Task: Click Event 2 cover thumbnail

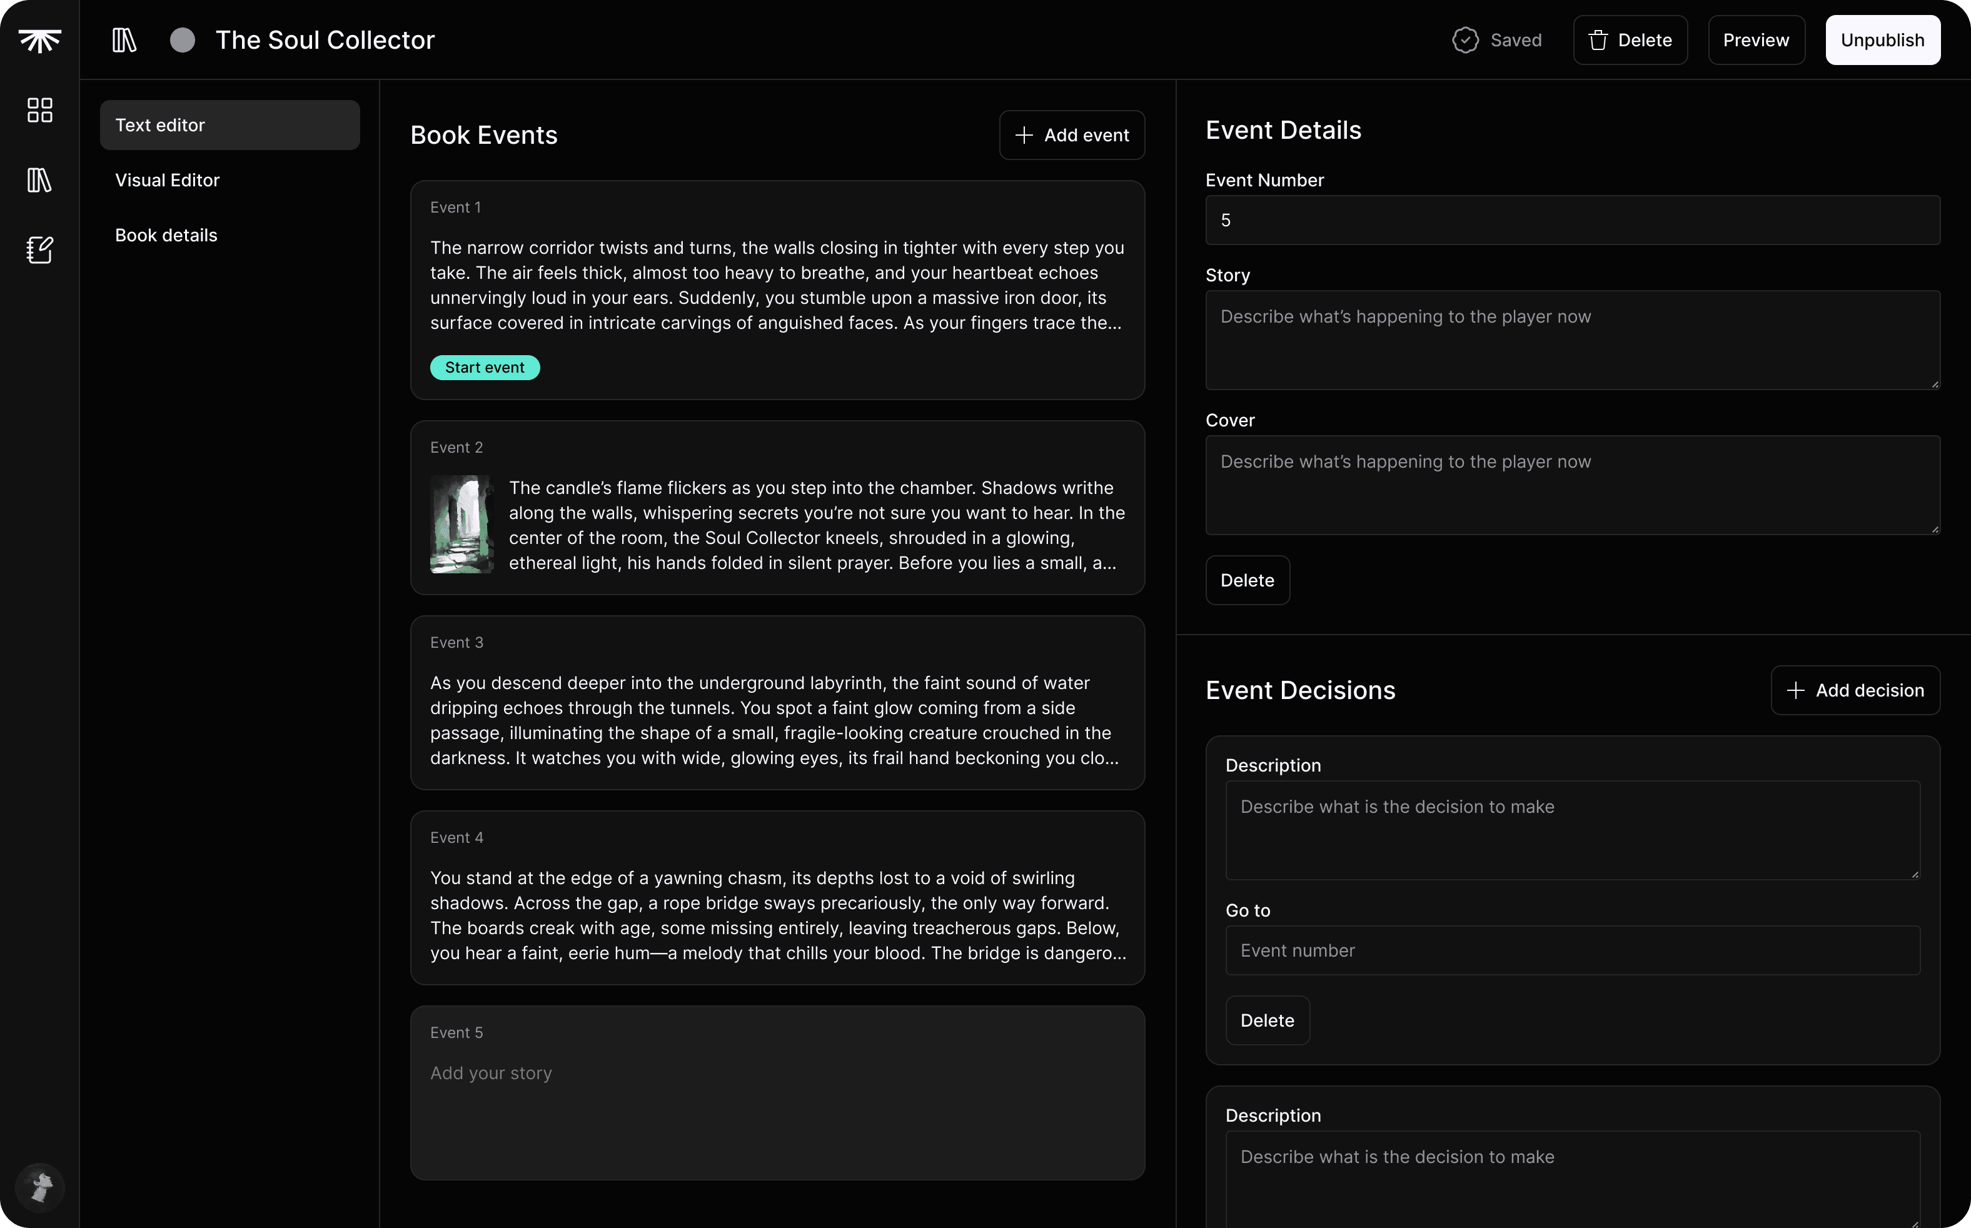Action: tap(461, 525)
